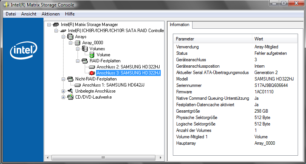Click the red error disk icon for Anschluss 3
Image resolution: width=306 pixels, height=164 pixels.
[x=92, y=73]
